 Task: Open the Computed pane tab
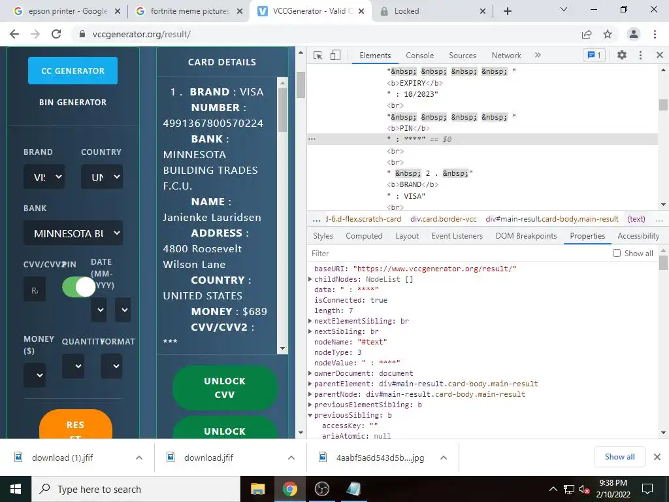pyautogui.click(x=364, y=235)
